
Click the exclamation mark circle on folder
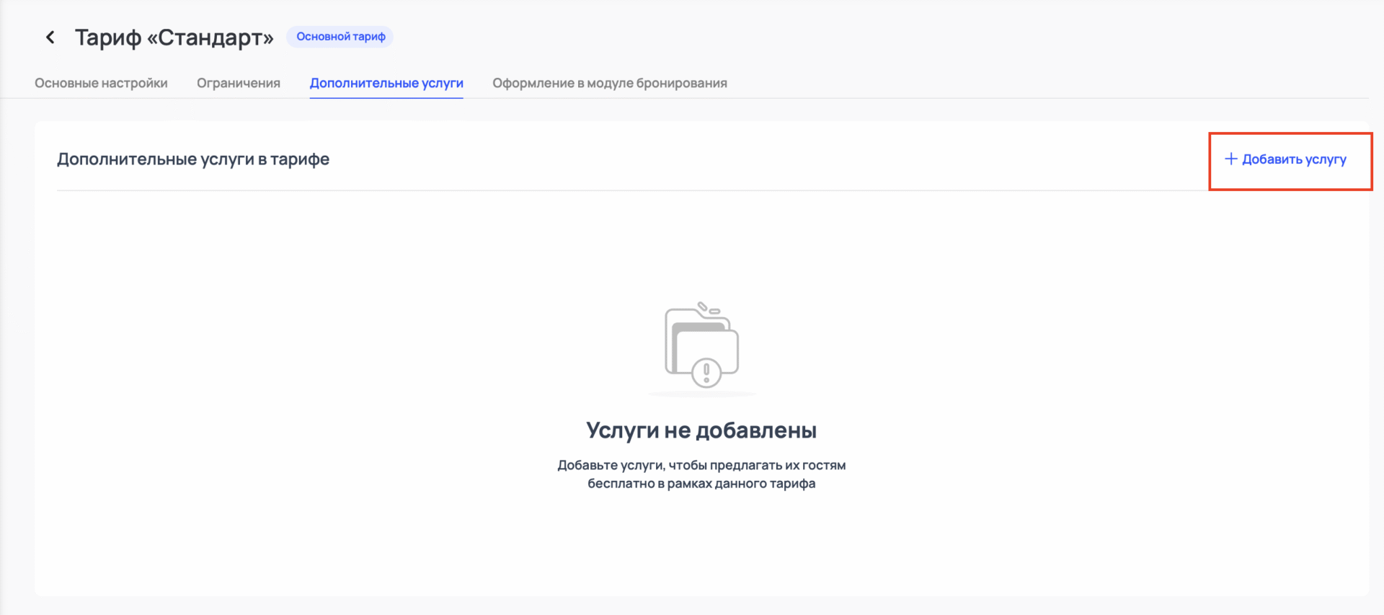click(706, 373)
